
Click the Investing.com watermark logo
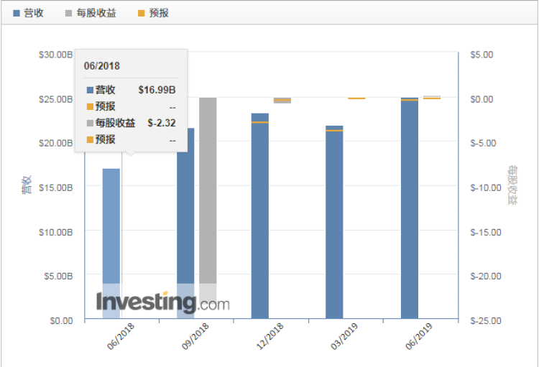tap(163, 302)
